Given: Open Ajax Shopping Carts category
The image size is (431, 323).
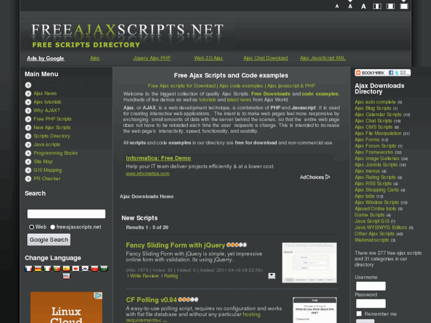Looking at the screenshot, I should pos(376,190).
